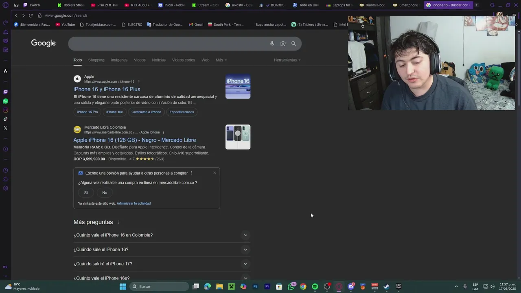Open the Más dropdown in search filters
This screenshot has width=521, height=293.
click(221, 60)
